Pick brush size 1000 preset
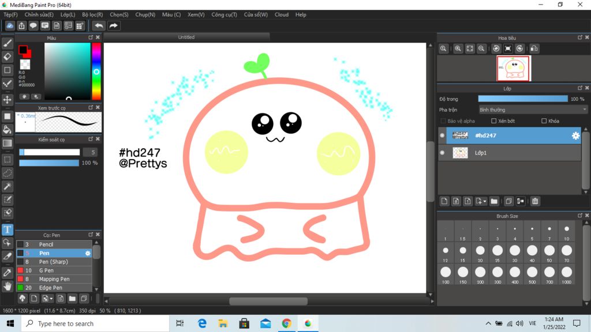Image resolution: width=591 pixels, height=332 pixels. tap(567, 274)
